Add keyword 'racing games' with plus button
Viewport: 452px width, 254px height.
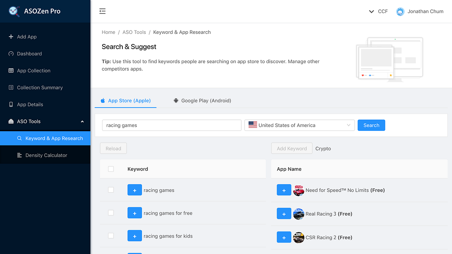click(135, 190)
